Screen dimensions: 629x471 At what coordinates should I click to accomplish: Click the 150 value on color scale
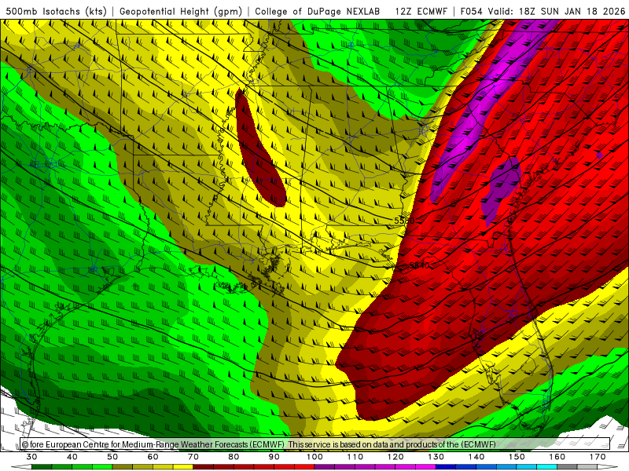[517, 457]
